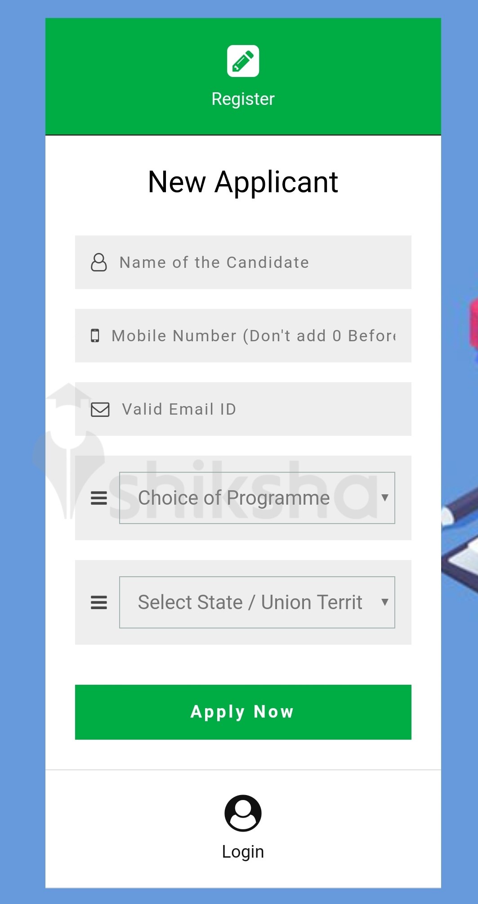The width and height of the screenshot is (478, 904).
Task: Click inside the Name of the Candidate field
Action: pyautogui.click(x=243, y=262)
